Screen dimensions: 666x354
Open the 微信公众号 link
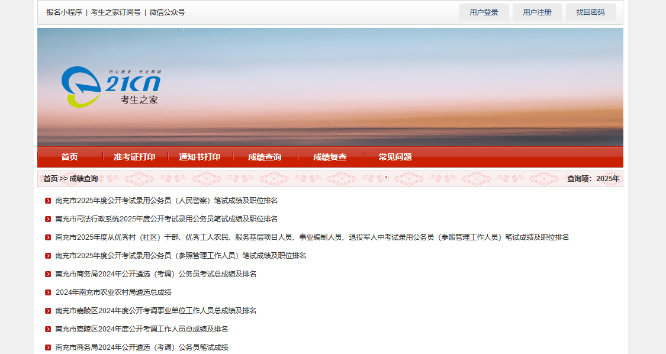(168, 12)
